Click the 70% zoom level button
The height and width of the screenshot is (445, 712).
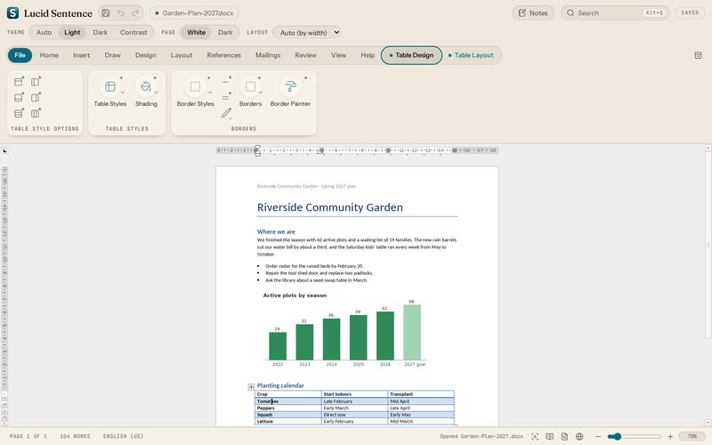tap(692, 436)
